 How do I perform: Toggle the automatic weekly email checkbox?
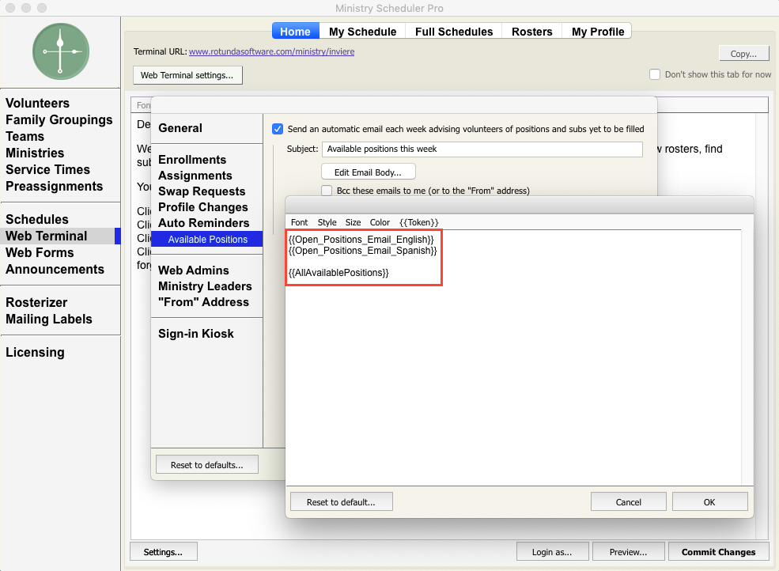pyautogui.click(x=278, y=129)
